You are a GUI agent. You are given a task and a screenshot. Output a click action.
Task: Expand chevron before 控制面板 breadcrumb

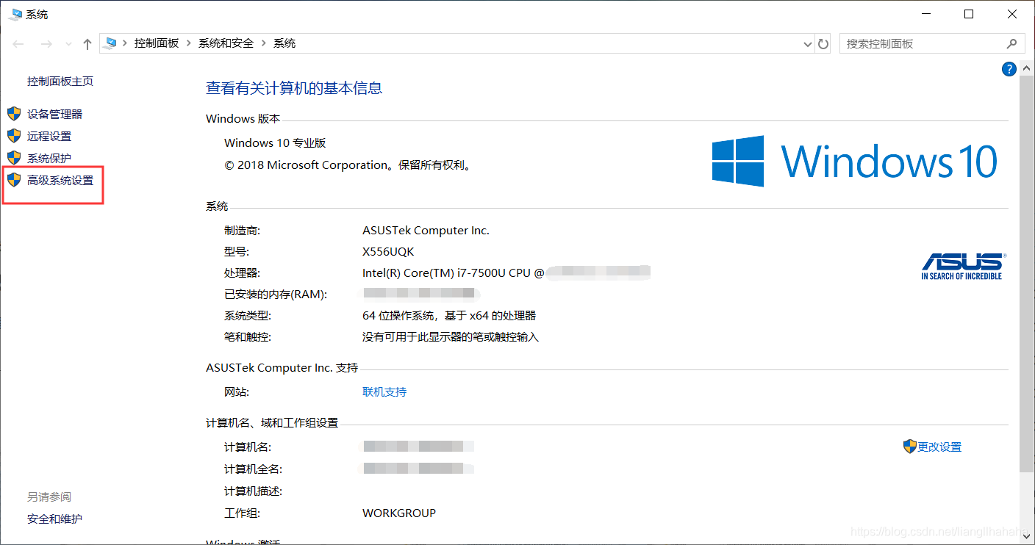[125, 43]
